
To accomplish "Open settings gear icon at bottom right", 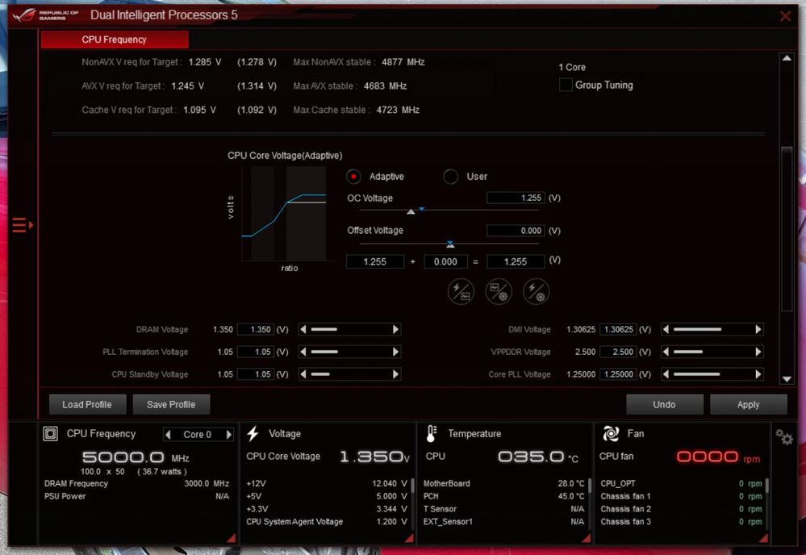I will [784, 437].
